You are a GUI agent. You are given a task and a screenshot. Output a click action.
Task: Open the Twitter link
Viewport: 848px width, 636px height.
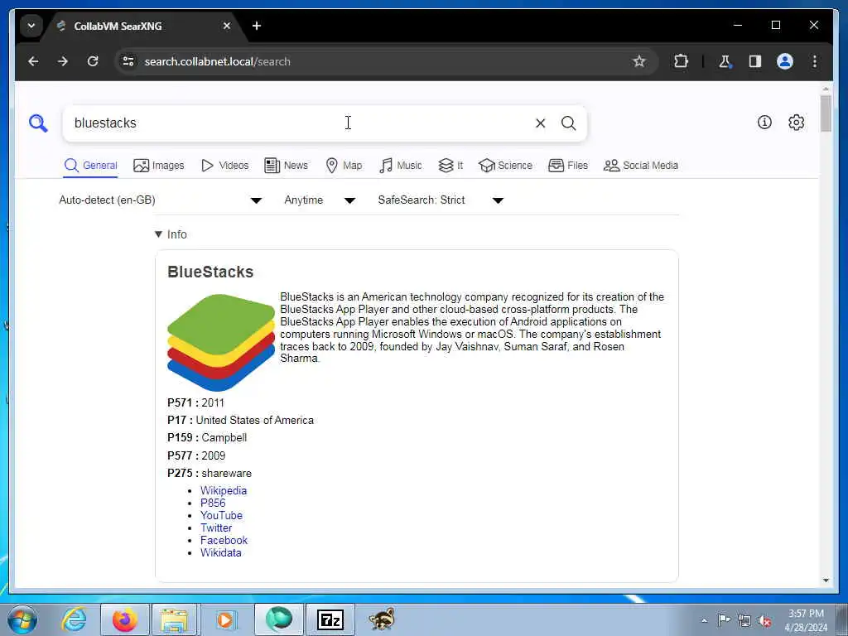coord(216,528)
